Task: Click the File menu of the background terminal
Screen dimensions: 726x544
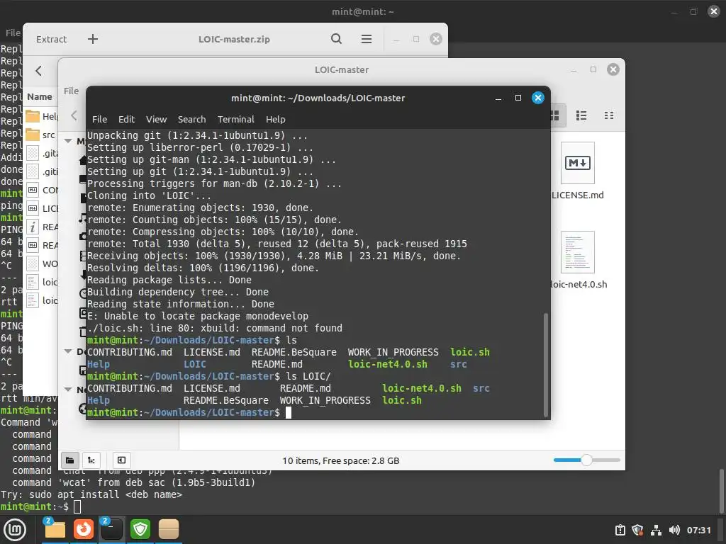Action: tap(13, 33)
